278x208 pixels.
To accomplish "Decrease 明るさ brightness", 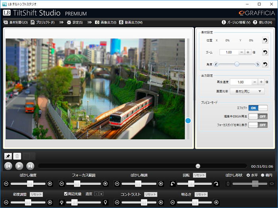I will click(x=173, y=202).
